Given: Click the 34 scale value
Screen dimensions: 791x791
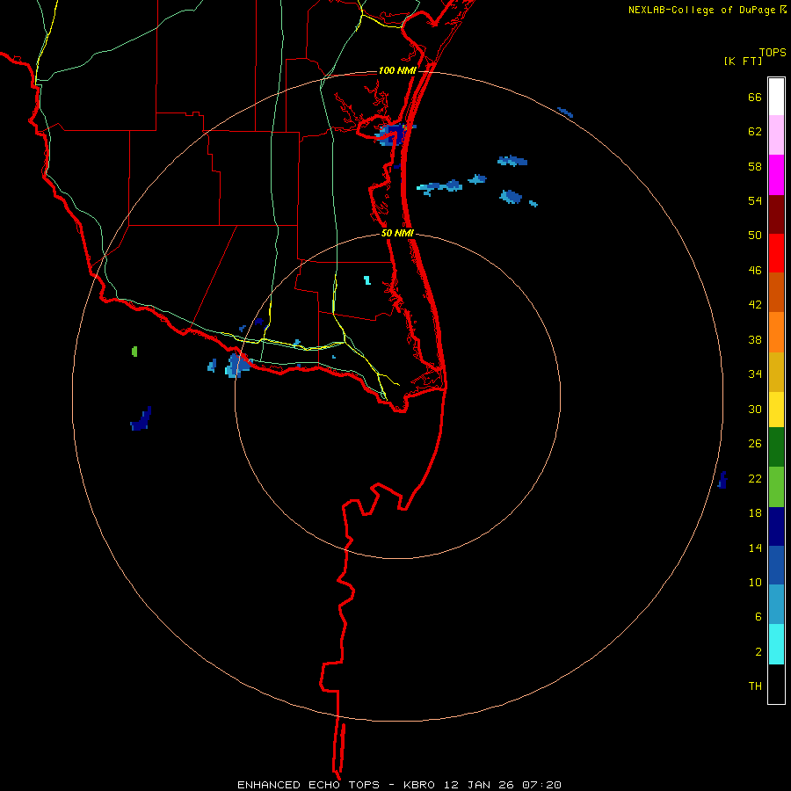Looking at the screenshot, I should tap(755, 374).
